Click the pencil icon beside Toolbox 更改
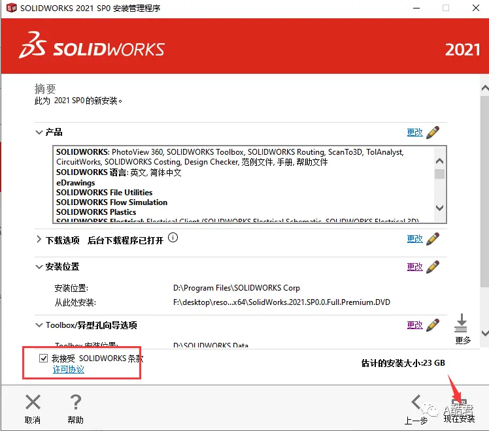This screenshot has width=489, height=431. 433,325
